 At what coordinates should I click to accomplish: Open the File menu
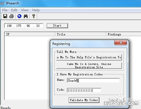pyautogui.click(x=5, y=10)
